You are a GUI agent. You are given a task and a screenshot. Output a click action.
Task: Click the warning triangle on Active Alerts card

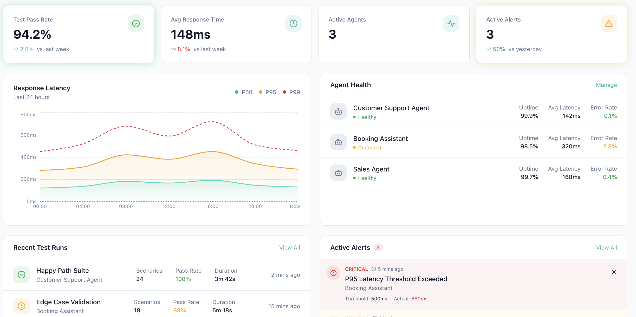pyautogui.click(x=609, y=23)
